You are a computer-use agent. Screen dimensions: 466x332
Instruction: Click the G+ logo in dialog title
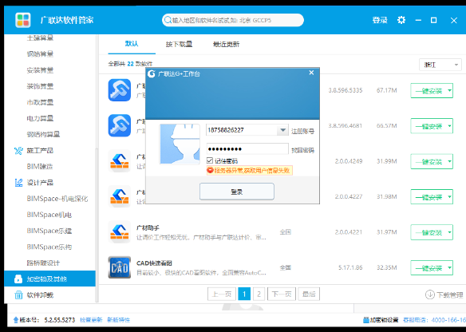coord(152,73)
